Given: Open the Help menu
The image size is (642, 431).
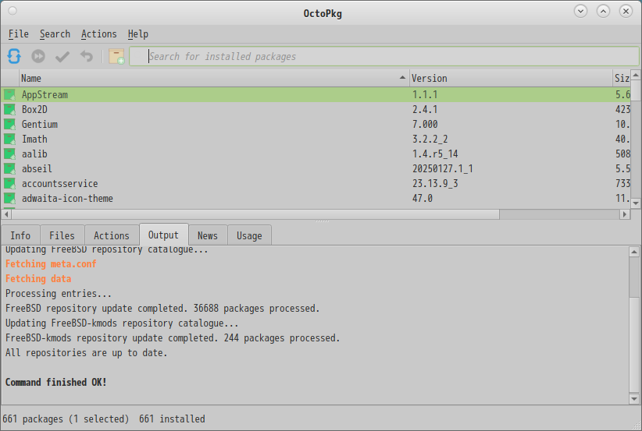Looking at the screenshot, I should (137, 34).
